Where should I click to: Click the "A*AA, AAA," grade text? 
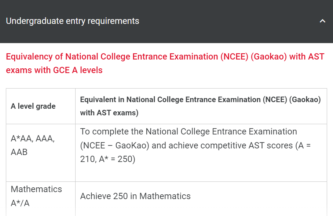[33, 139]
